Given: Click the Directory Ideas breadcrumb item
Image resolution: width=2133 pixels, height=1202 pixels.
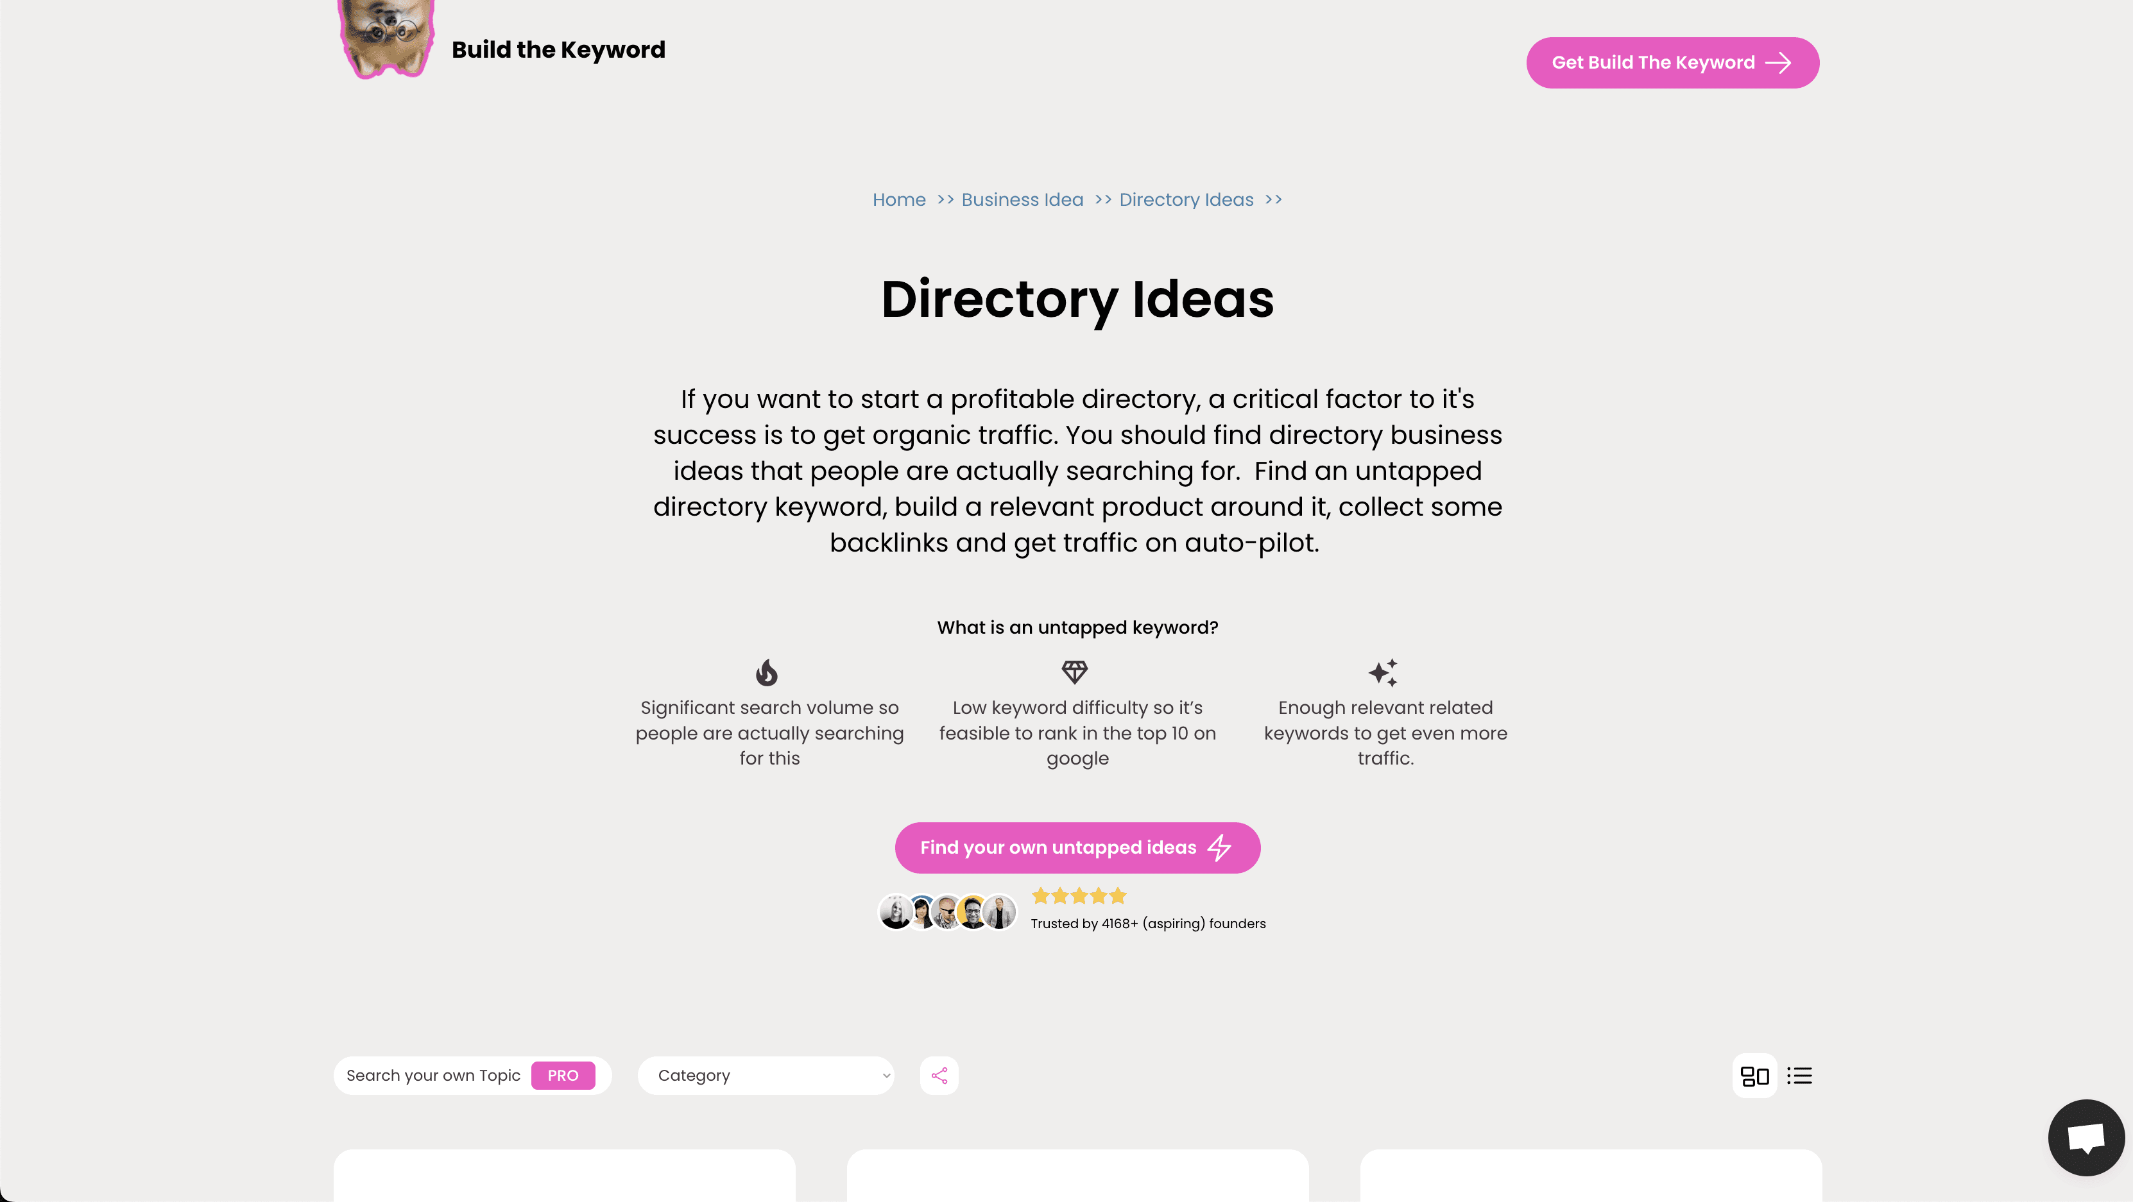Looking at the screenshot, I should pos(1186,199).
